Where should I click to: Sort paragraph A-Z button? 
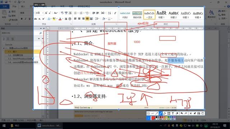tap(110, 13)
